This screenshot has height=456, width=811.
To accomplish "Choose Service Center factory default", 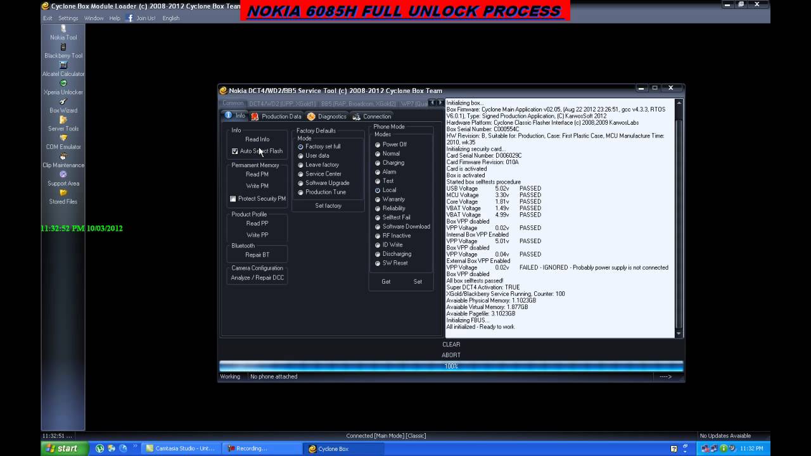I will point(301,174).
